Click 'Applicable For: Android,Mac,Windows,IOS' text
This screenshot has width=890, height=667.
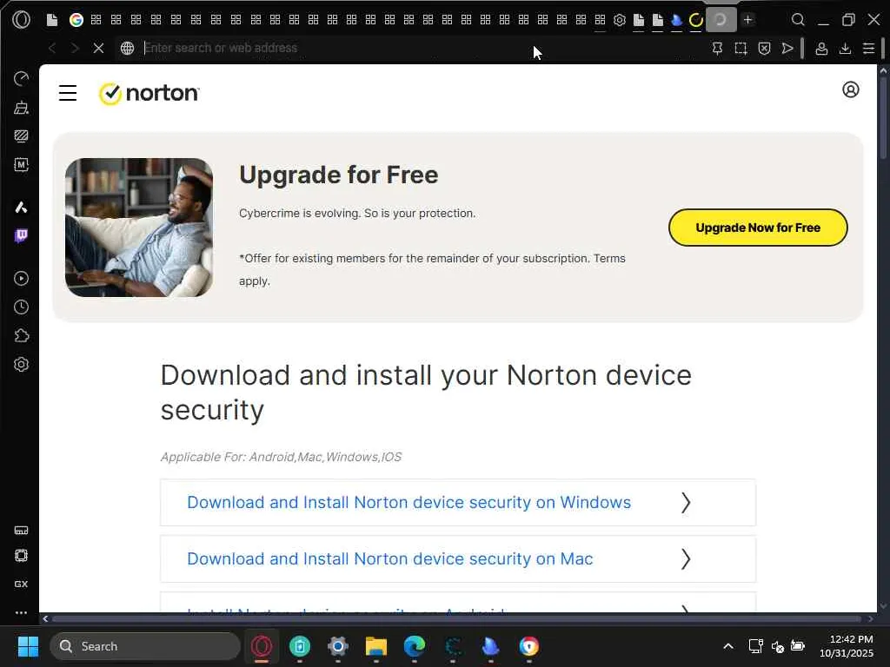click(281, 457)
